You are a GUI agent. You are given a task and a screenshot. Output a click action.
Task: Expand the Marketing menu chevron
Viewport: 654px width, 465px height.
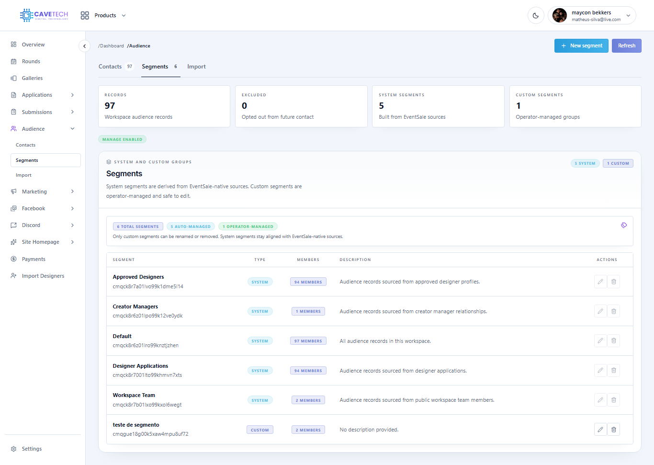click(72, 192)
